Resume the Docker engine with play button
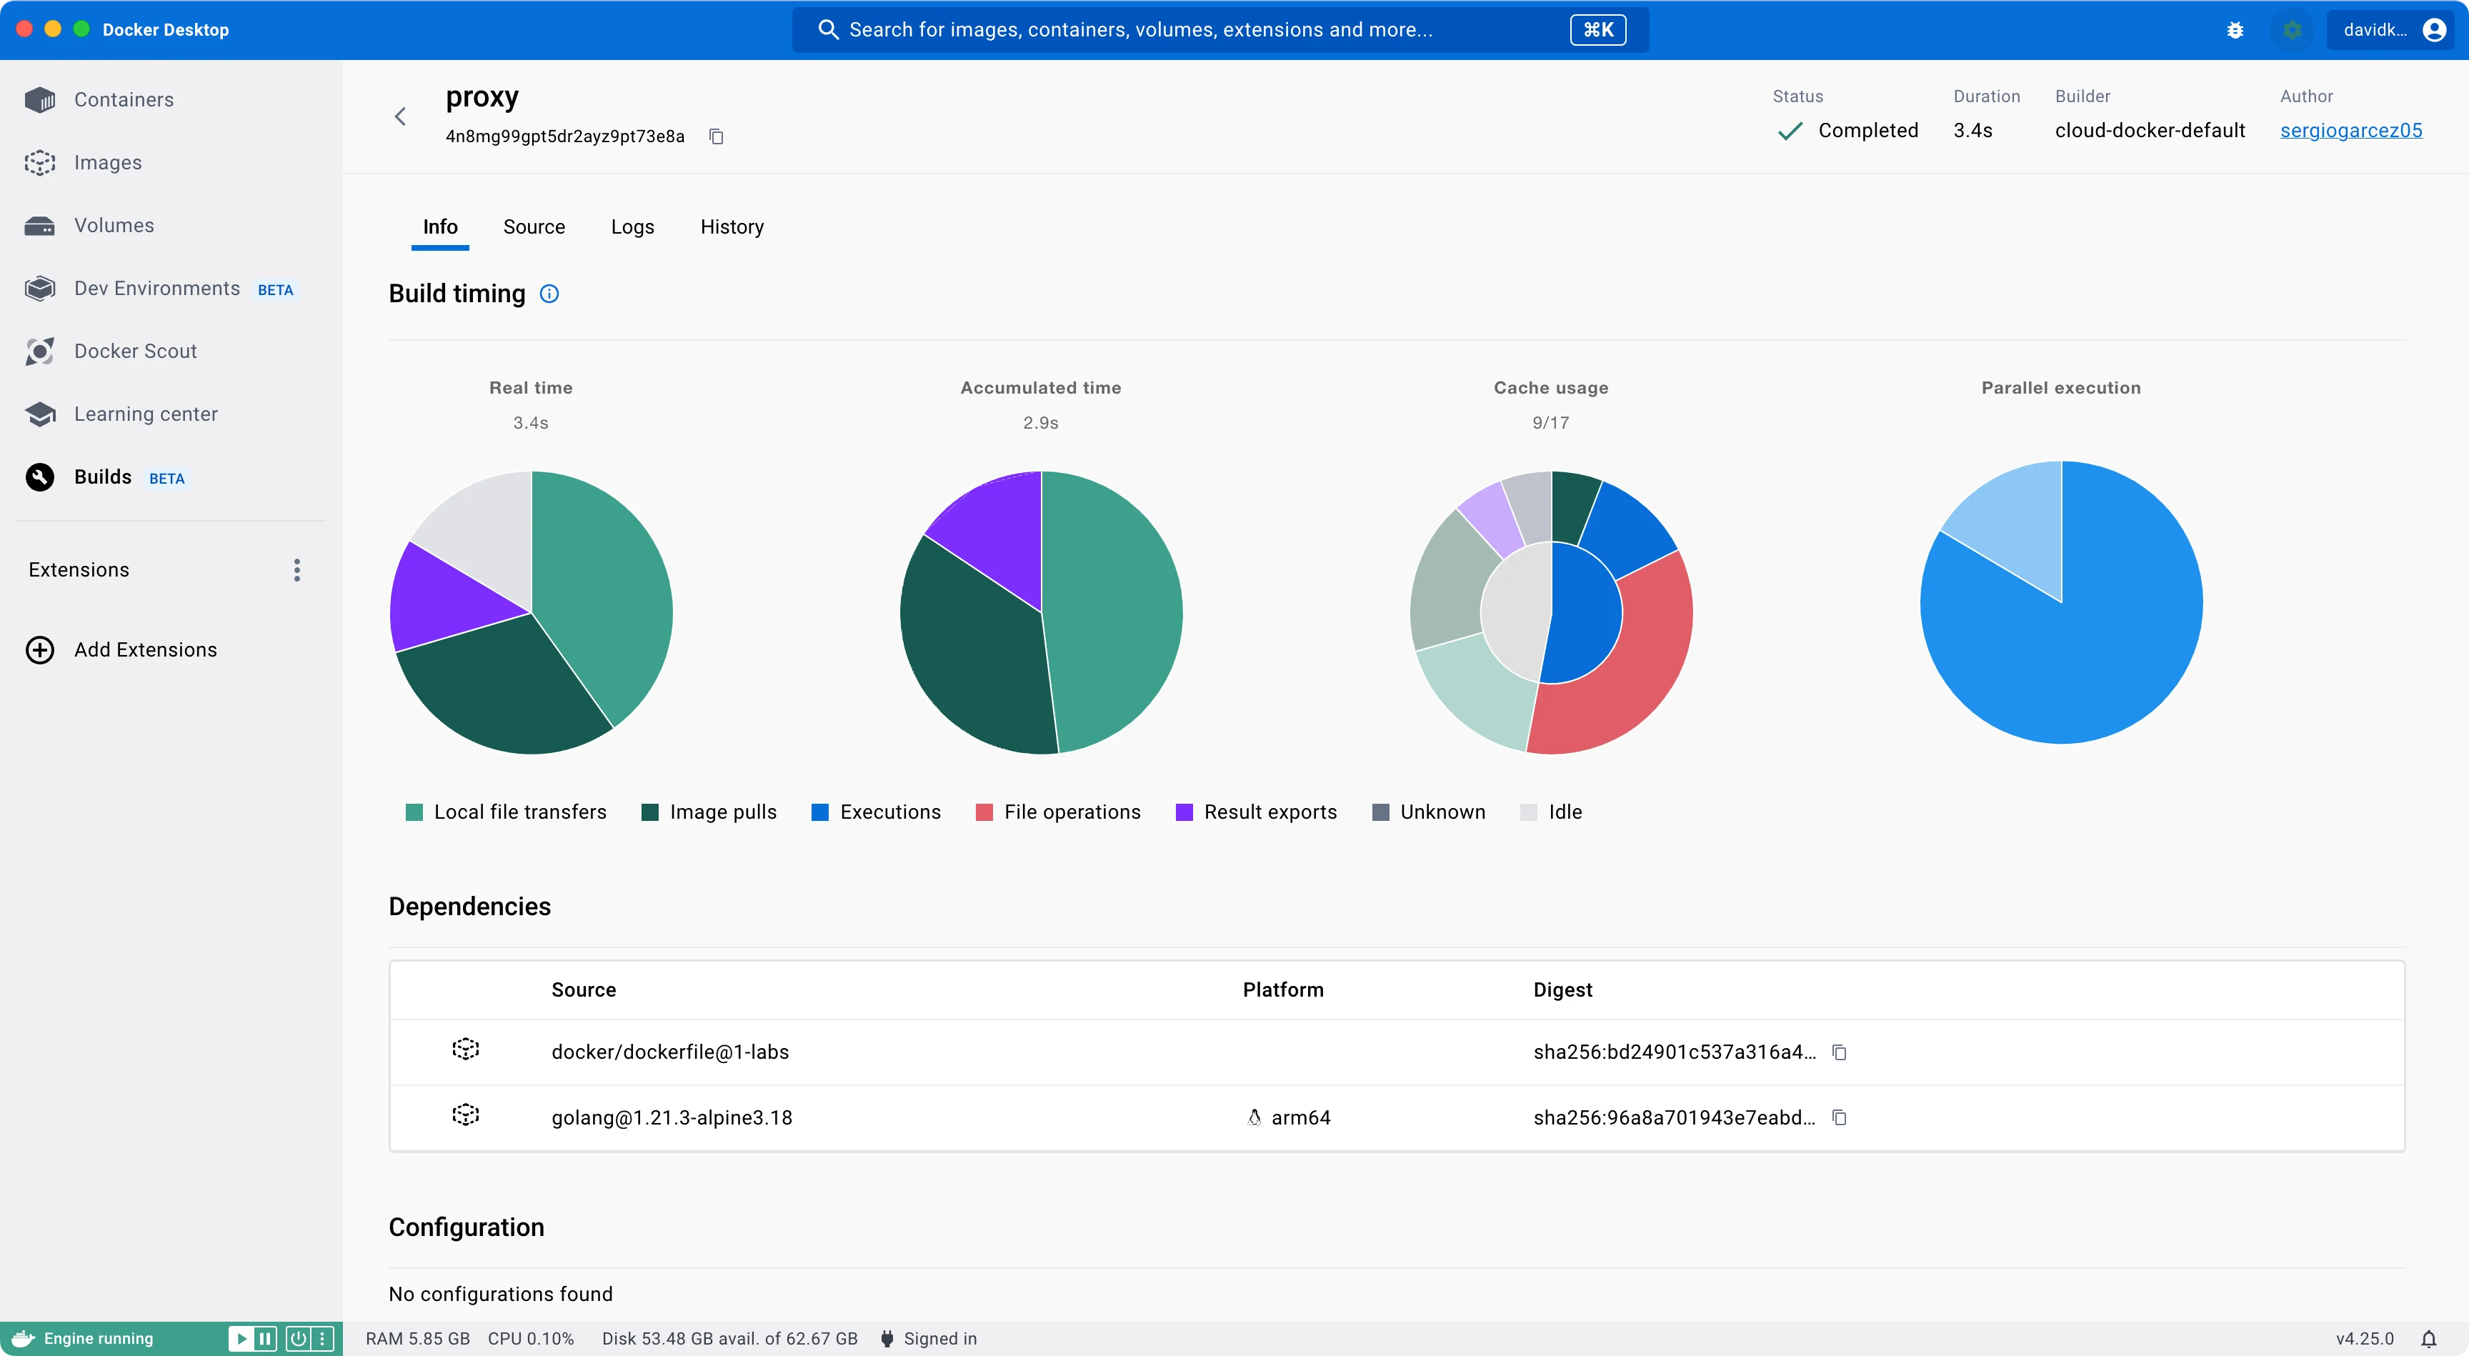Viewport: 2469px width, 1356px height. [242, 1339]
